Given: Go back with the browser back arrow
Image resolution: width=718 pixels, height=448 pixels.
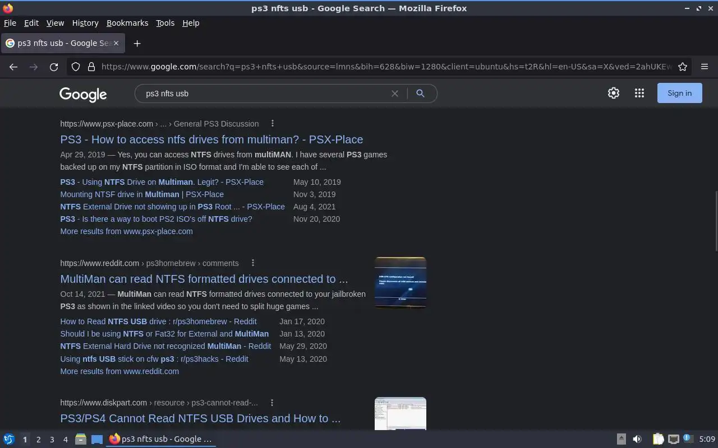Looking at the screenshot, I should 13,67.
